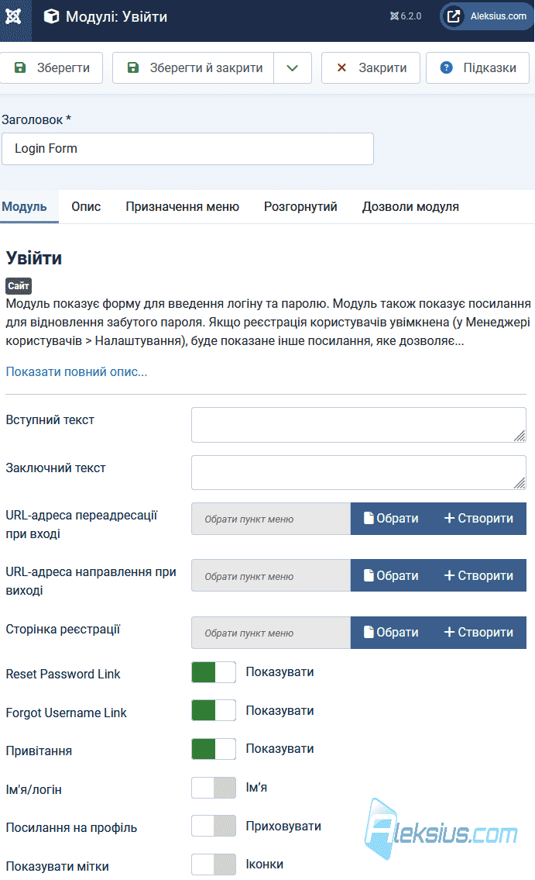Open Aleksius.com site via external link icon

click(x=454, y=16)
